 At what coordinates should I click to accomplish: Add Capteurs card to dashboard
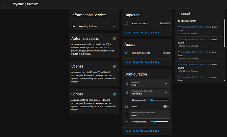142,33
